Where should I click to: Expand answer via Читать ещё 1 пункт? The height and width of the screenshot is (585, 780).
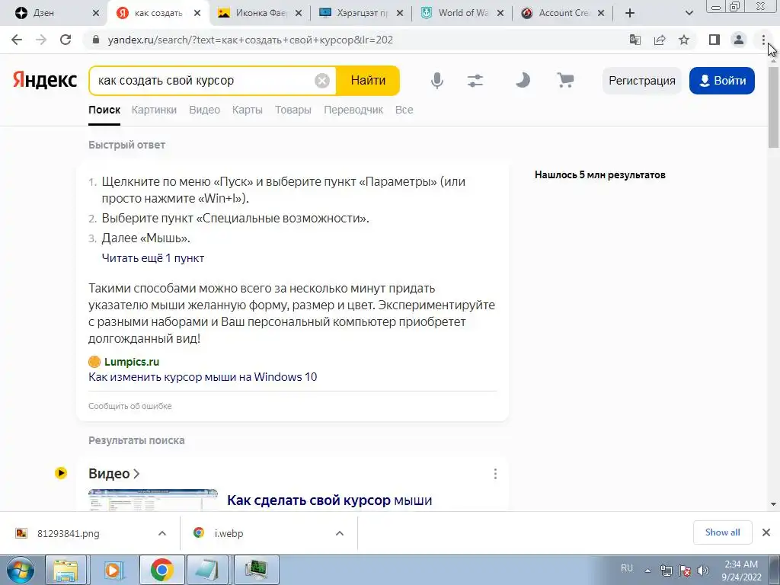(x=152, y=257)
